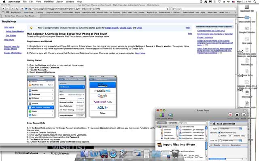Enable the Timed screenshot checkbox

(x=219, y=136)
